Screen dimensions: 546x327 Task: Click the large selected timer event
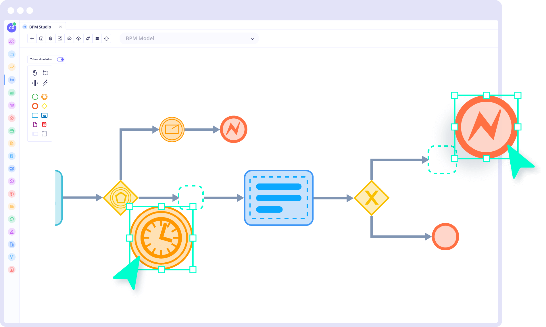point(161,238)
